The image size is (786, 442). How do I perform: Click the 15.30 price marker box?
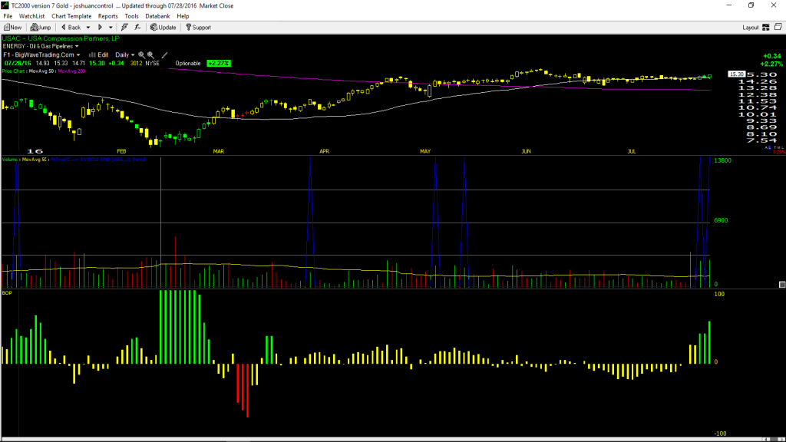point(736,74)
